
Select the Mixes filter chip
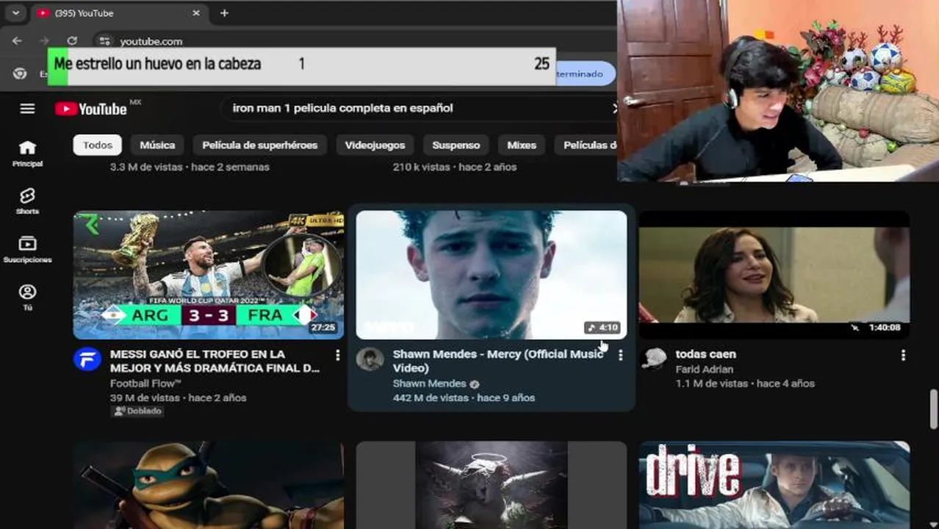click(522, 145)
